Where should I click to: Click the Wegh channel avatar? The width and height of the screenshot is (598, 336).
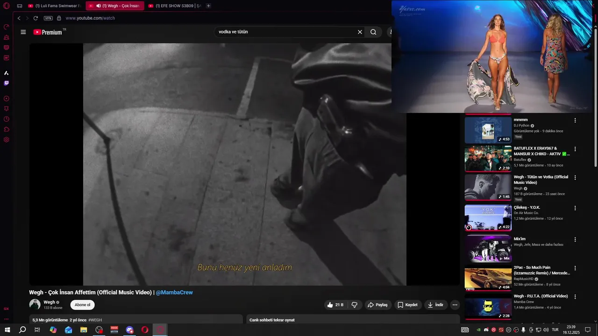pyautogui.click(x=35, y=305)
